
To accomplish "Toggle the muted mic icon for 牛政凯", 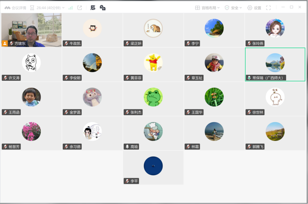I will 66,44.
